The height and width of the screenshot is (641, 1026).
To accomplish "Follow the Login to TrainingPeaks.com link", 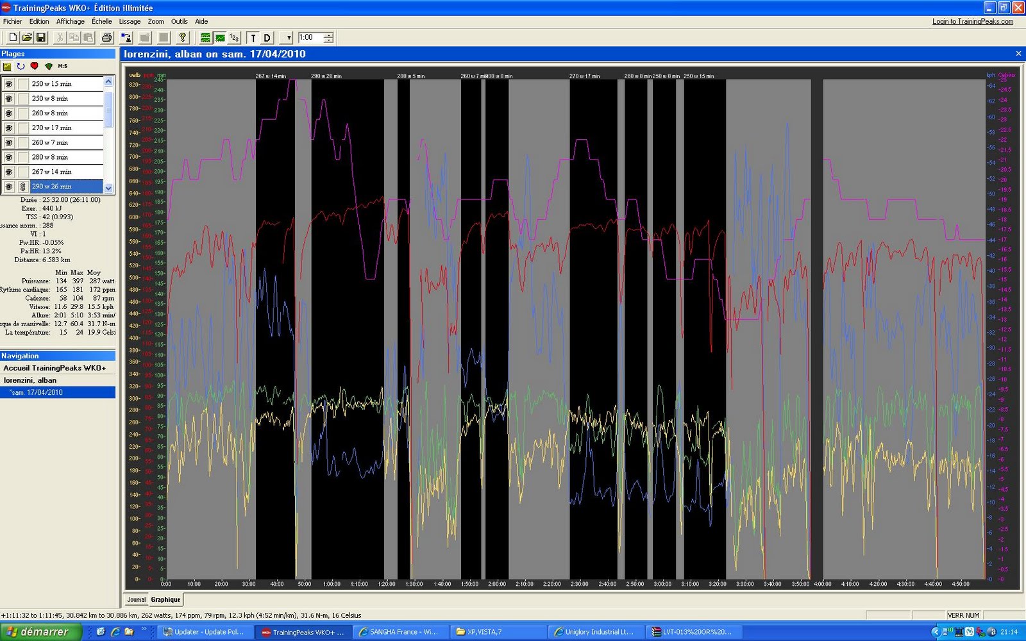I will 973,21.
